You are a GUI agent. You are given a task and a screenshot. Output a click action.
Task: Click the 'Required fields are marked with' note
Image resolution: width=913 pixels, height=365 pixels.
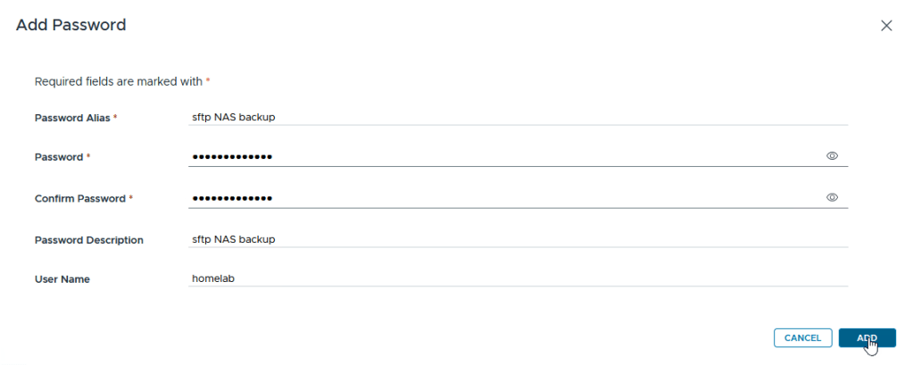click(x=118, y=81)
